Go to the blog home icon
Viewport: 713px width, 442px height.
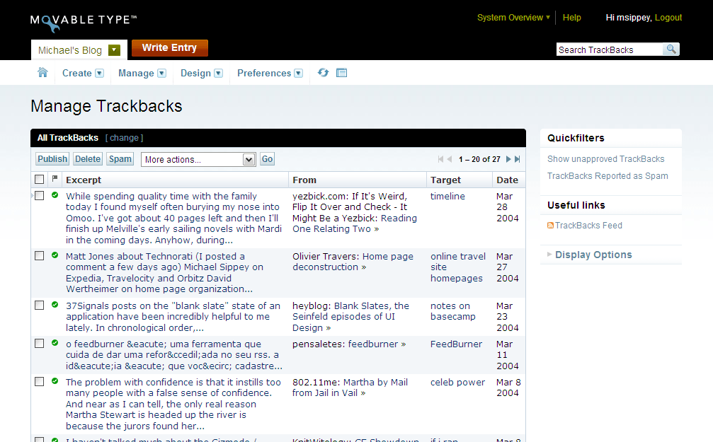point(42,73)
